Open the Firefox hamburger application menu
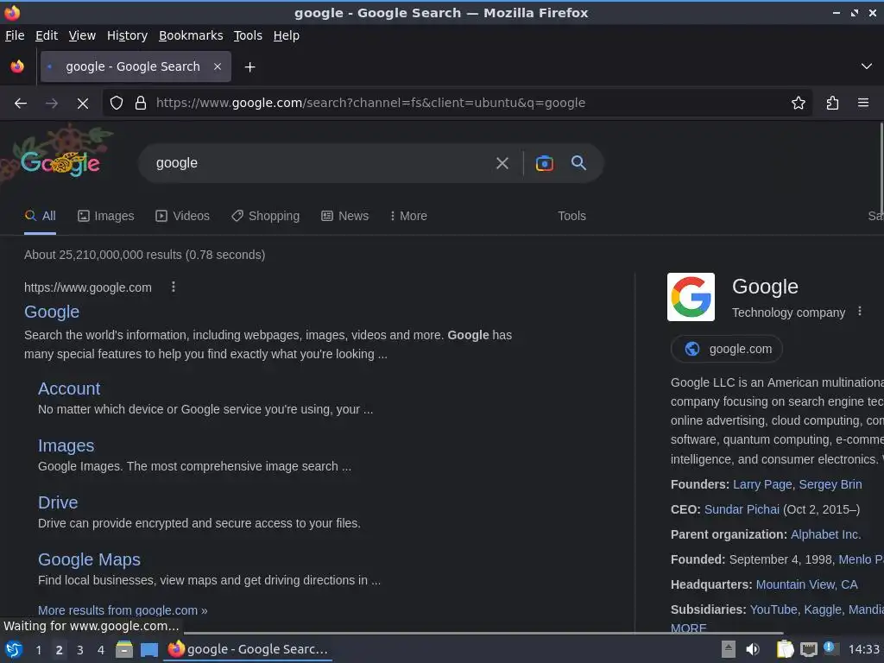This screenshot has height=663, width=884. pos(863,104)
